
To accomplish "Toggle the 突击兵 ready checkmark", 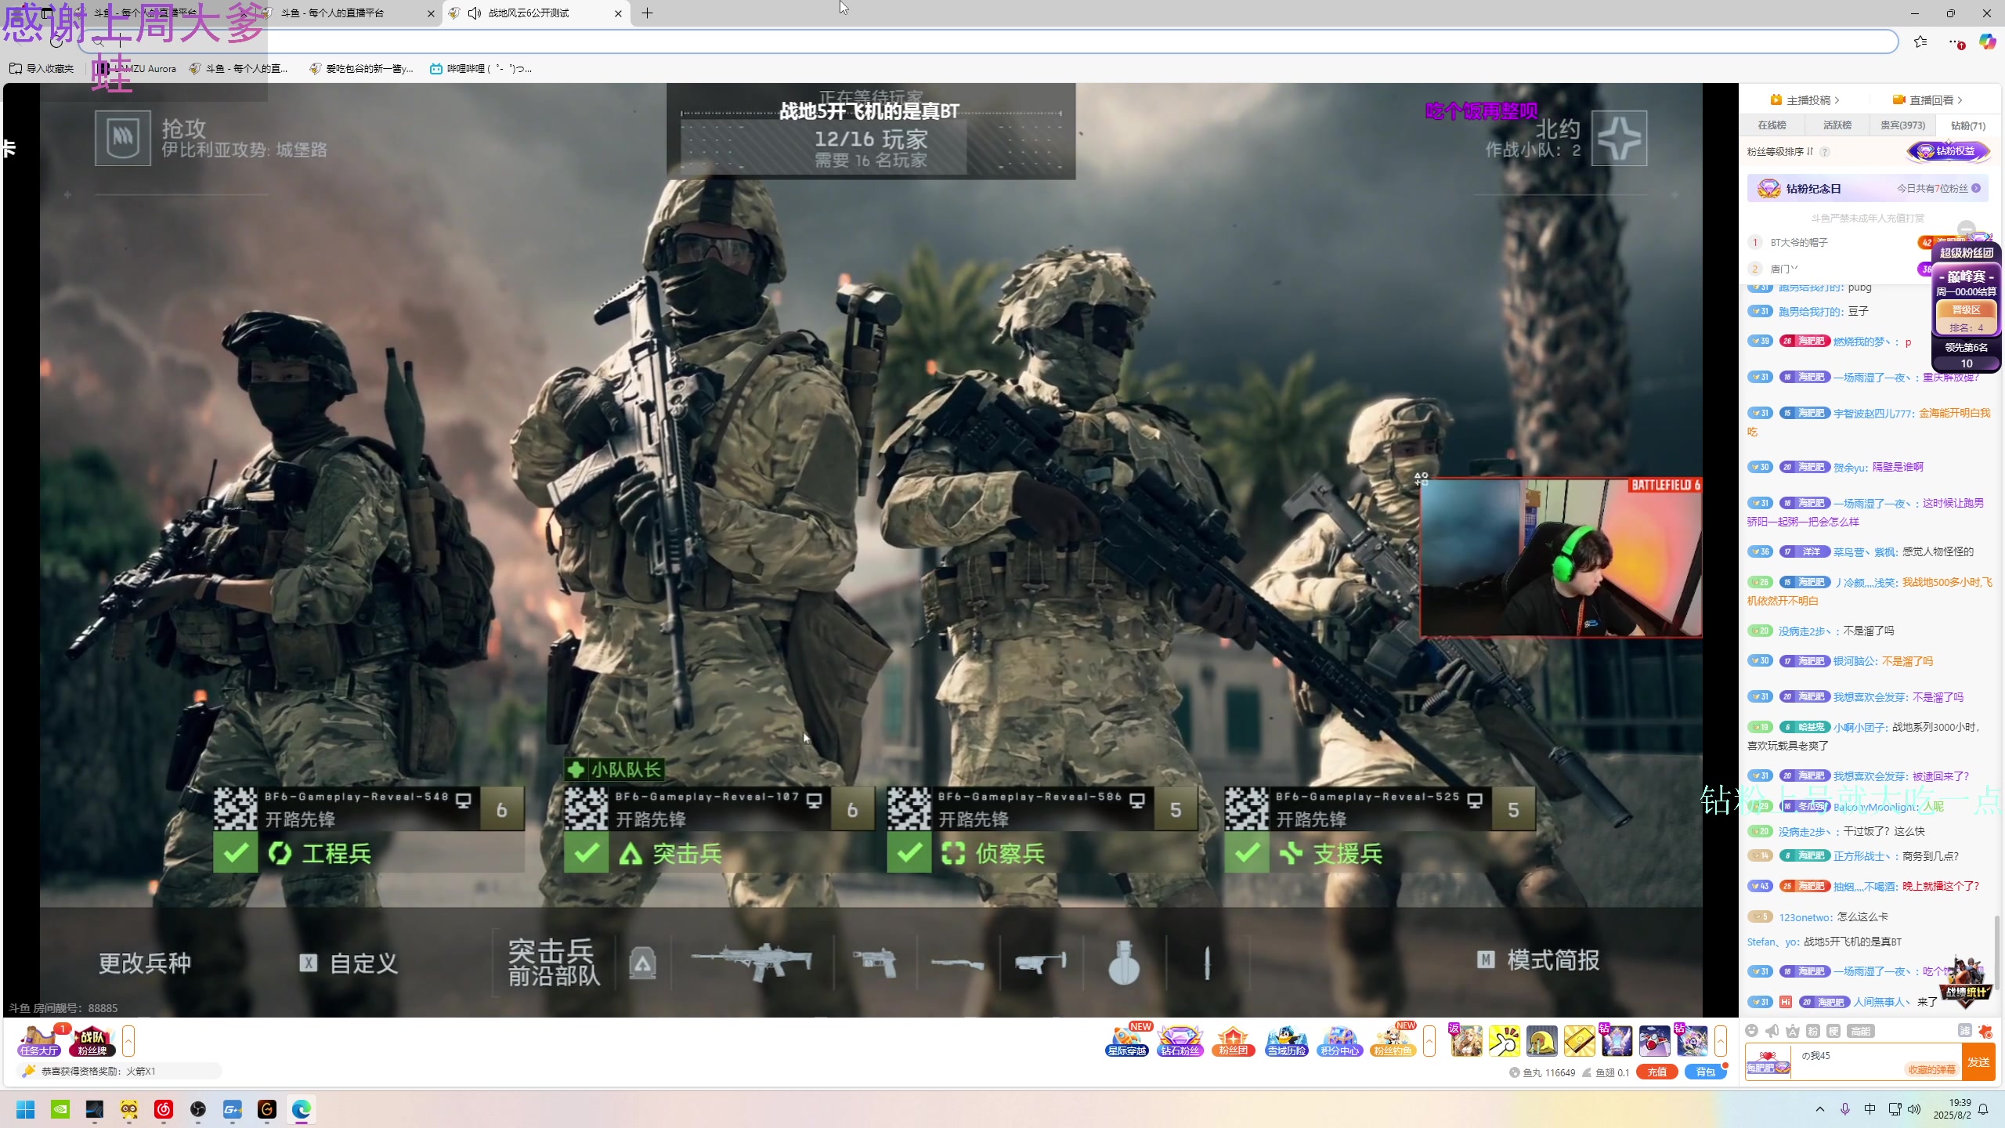I will pyautogui.click(x=587, y=853).
